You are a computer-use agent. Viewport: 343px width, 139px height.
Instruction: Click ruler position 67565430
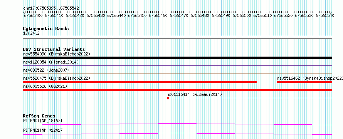(96, 15)
